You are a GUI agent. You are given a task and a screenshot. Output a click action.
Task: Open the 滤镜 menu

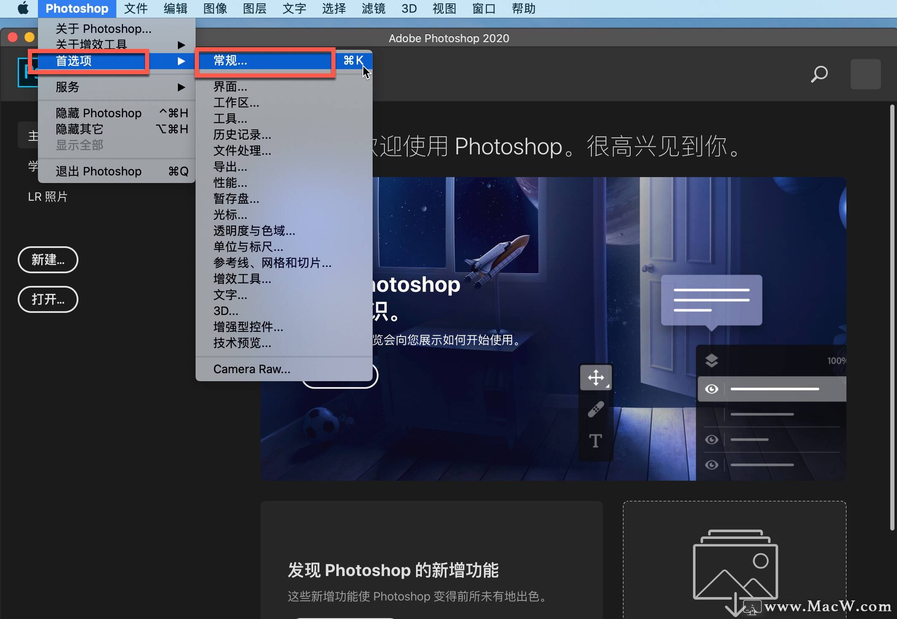[373, 8]
